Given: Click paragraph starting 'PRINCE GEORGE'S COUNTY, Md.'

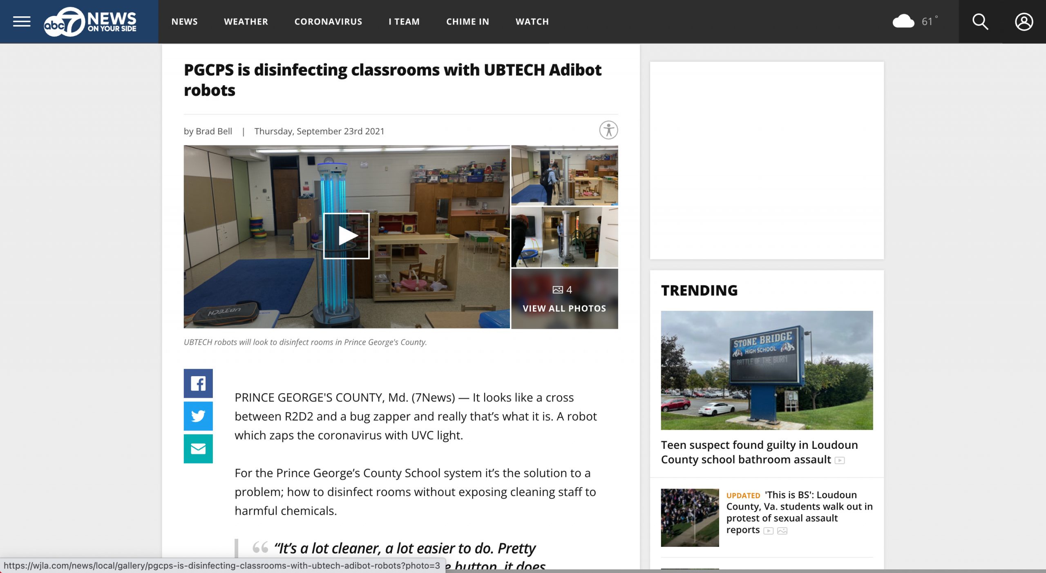Looking at the screenshot, I should 416,416.
